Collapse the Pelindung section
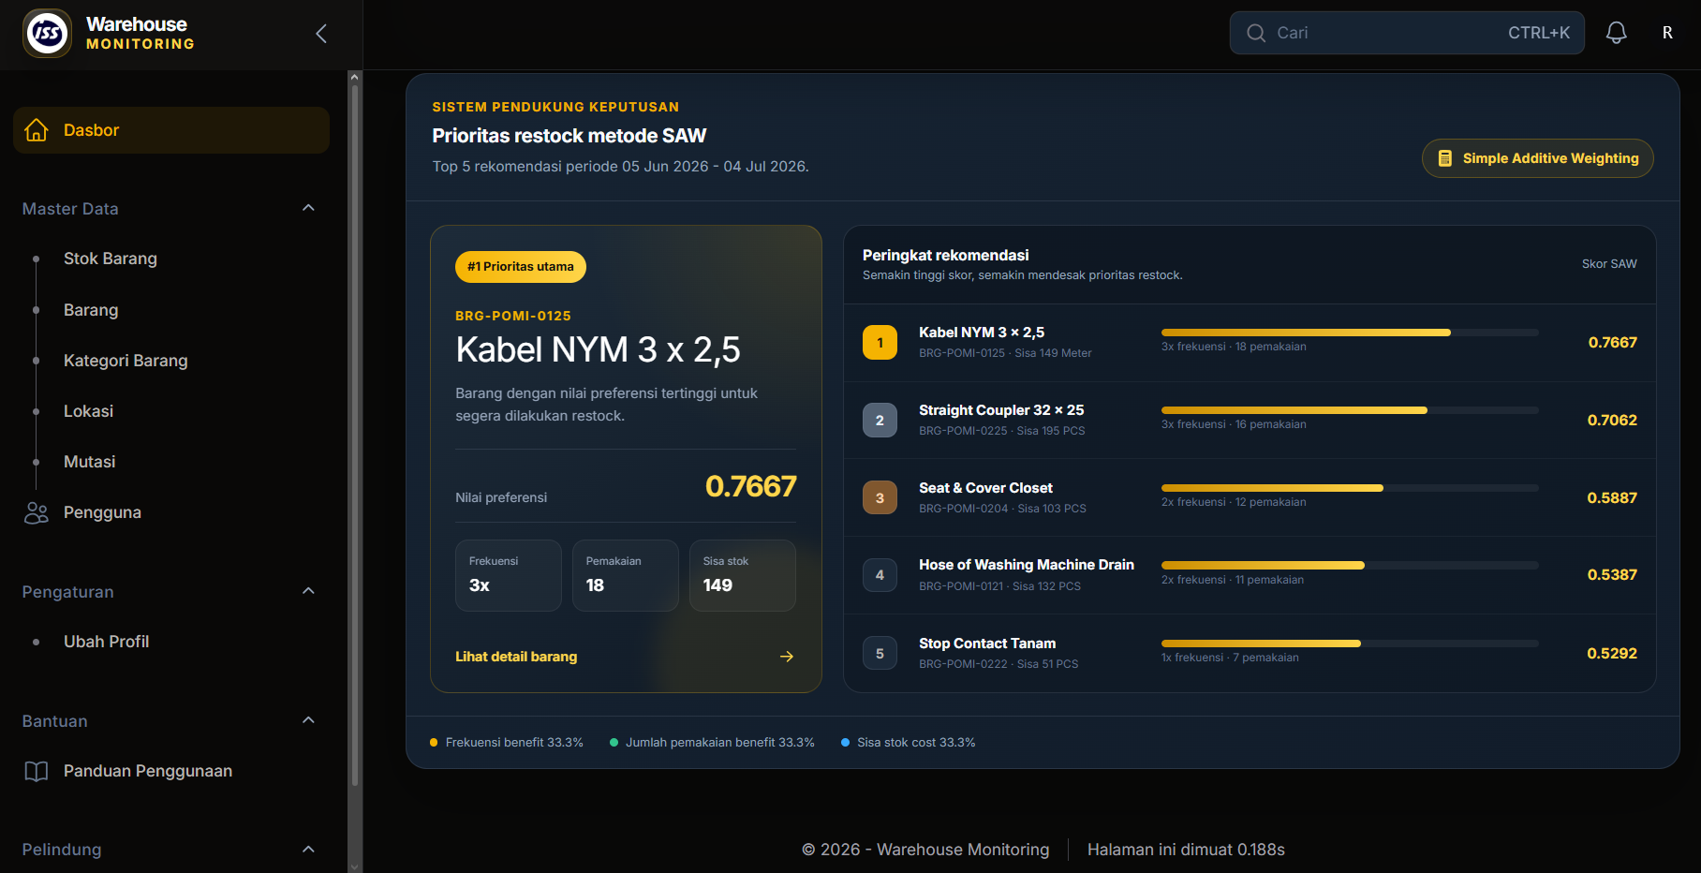 (x=309, y=850)
